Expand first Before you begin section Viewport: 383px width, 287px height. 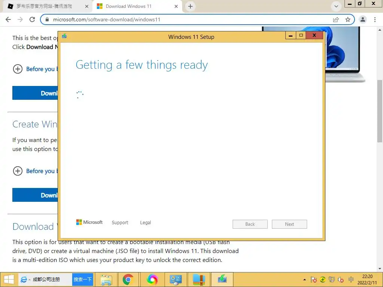pos(18,69)
